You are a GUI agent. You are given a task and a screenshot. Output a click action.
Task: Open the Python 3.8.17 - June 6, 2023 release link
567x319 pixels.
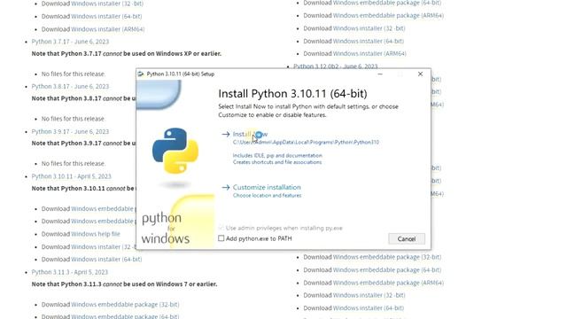pos(70,87)
